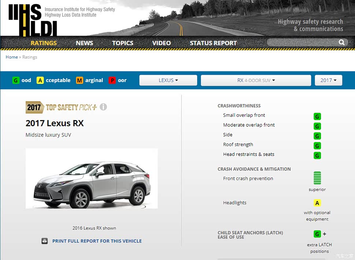Click the Acceptable legend A icon
Image resolution: width=355 pixels, height=260 pixels.
40,81
